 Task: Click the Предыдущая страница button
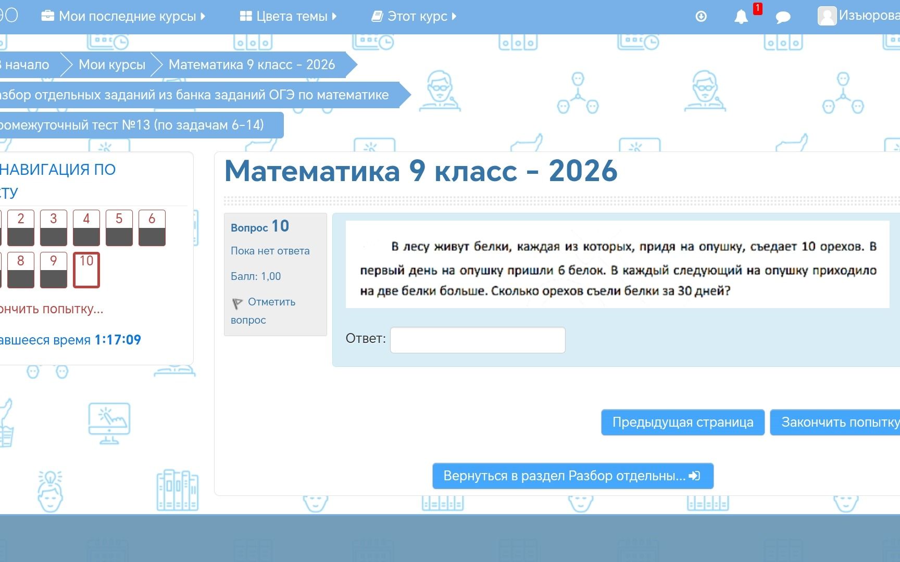(683, 422)
